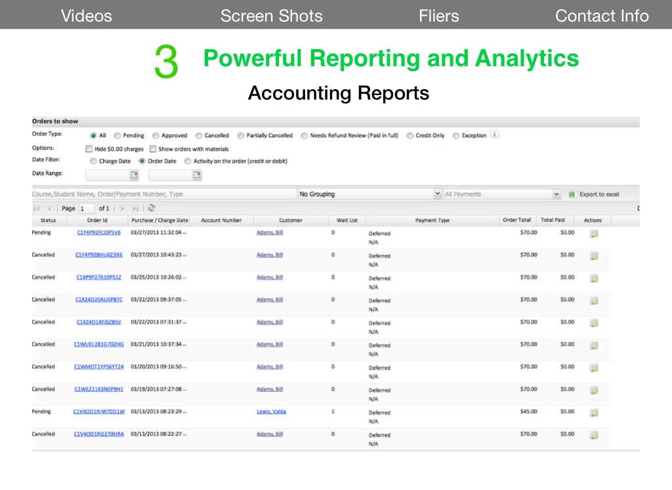Screen dimensions: 672x490
Task: Open the start date calendar picker
Action: (134, 175)
